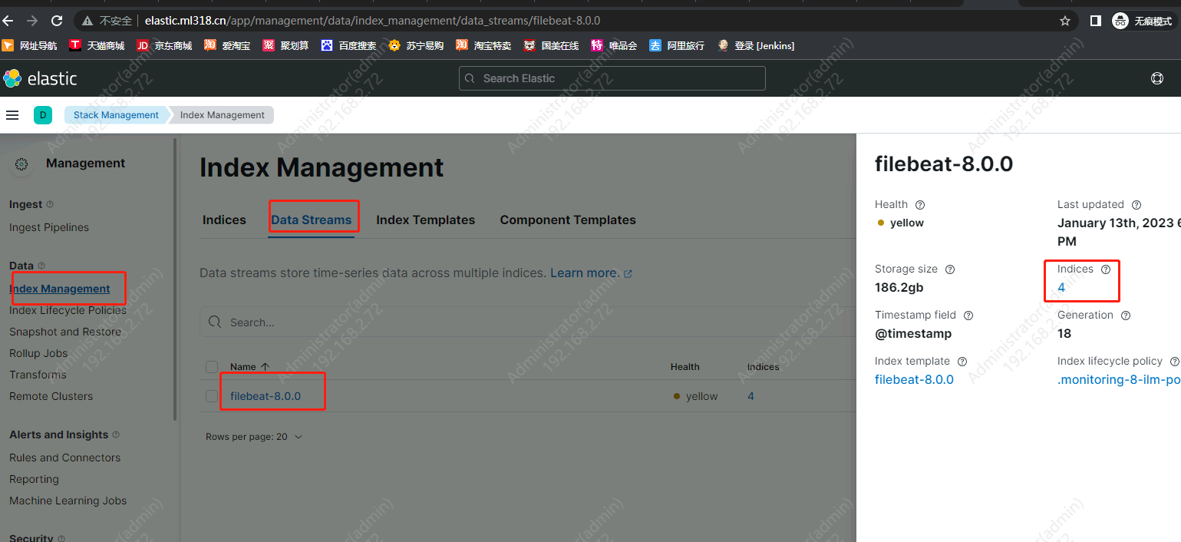The height and width of the screenshot is (542, 1181).
Task: Click the Health info question mark icon
Action: coord(920,205)
